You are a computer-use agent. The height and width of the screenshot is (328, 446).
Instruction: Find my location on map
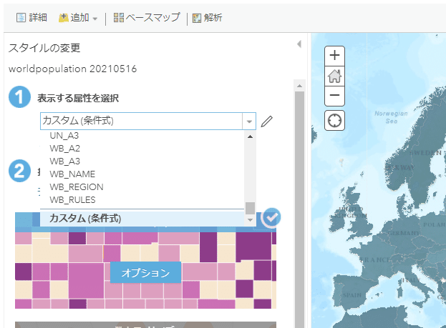(x=334, y=120)
